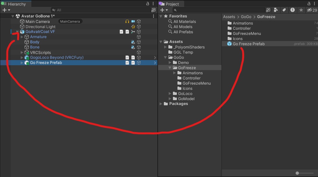The height and width of the screenshot is (177, 318).
Task: Click Directional Light's light component icon
Action: [x=133, y=26]
